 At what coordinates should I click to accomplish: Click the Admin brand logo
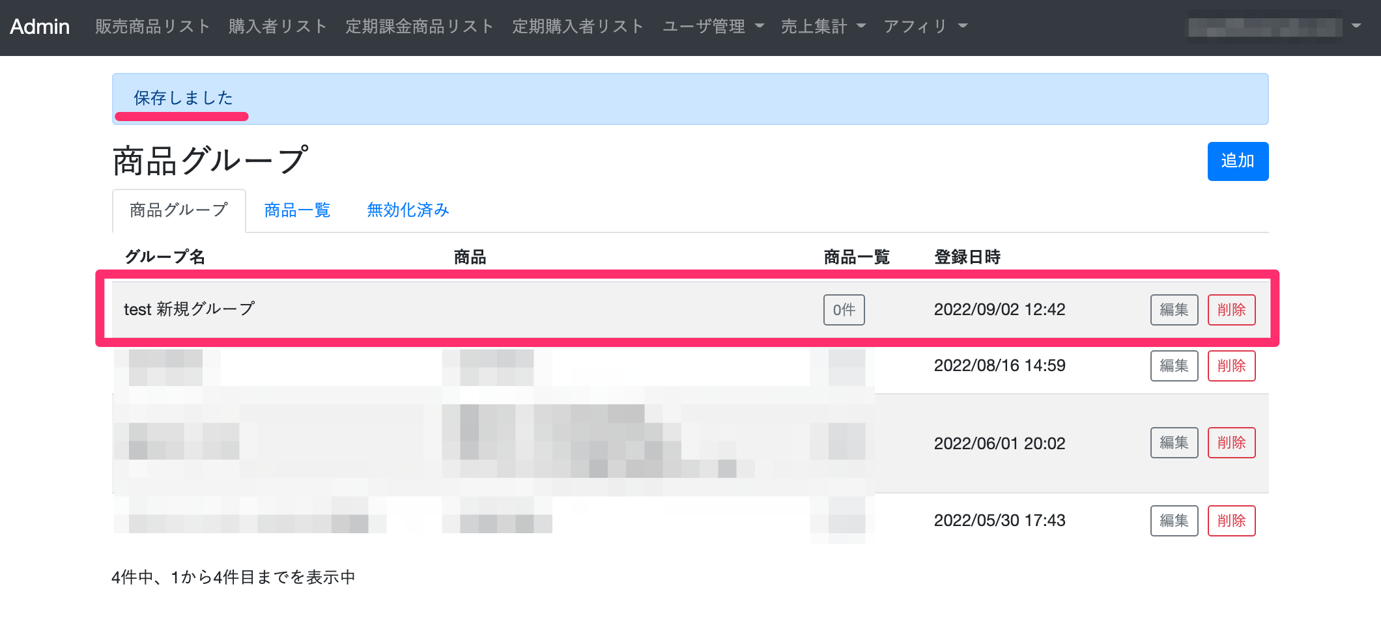pyautogui.click(x=40, y=27)
